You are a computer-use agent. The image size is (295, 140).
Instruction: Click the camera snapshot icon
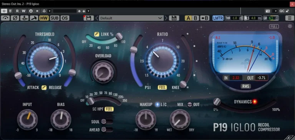267,11
